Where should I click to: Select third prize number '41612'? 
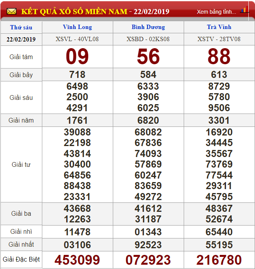point(148,209)
